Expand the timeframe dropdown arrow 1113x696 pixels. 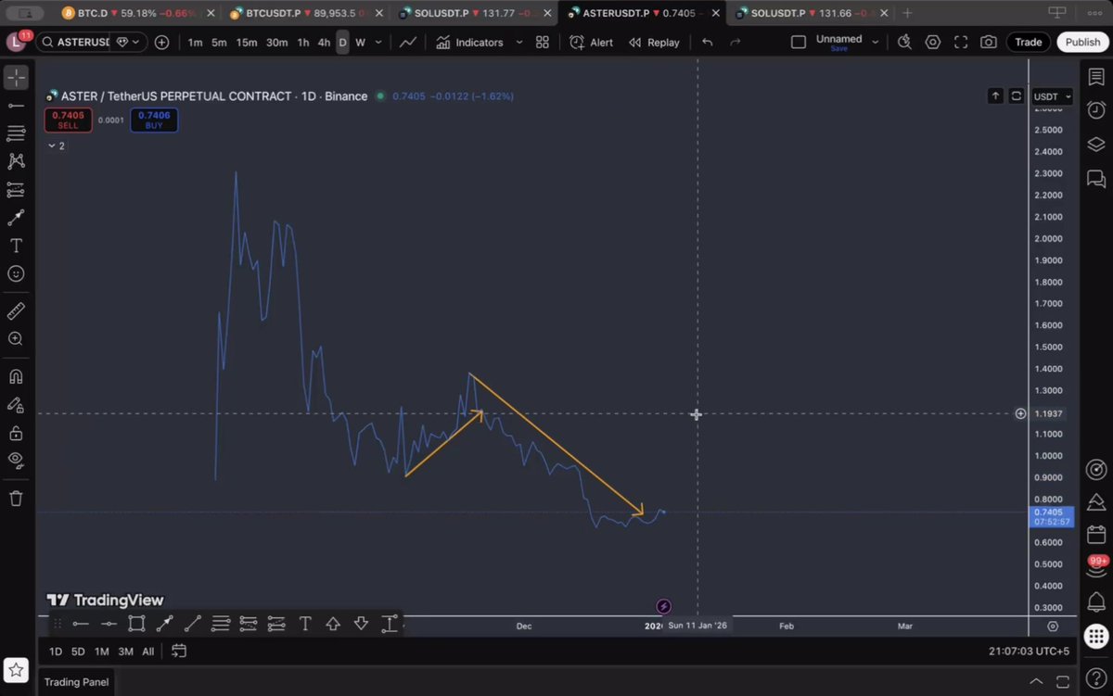pos(378,43)
